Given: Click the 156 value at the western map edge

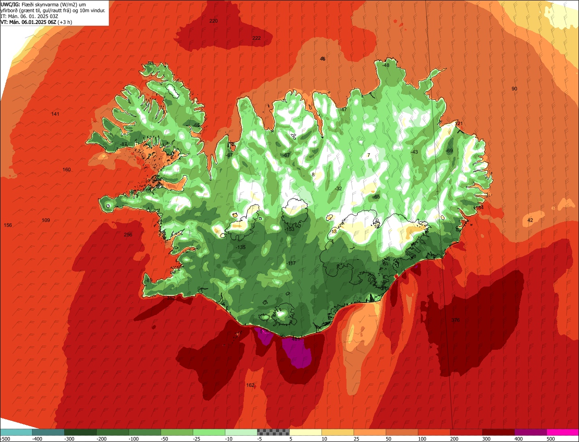Looking at the screenshot, I should click(x=8, y=225).
